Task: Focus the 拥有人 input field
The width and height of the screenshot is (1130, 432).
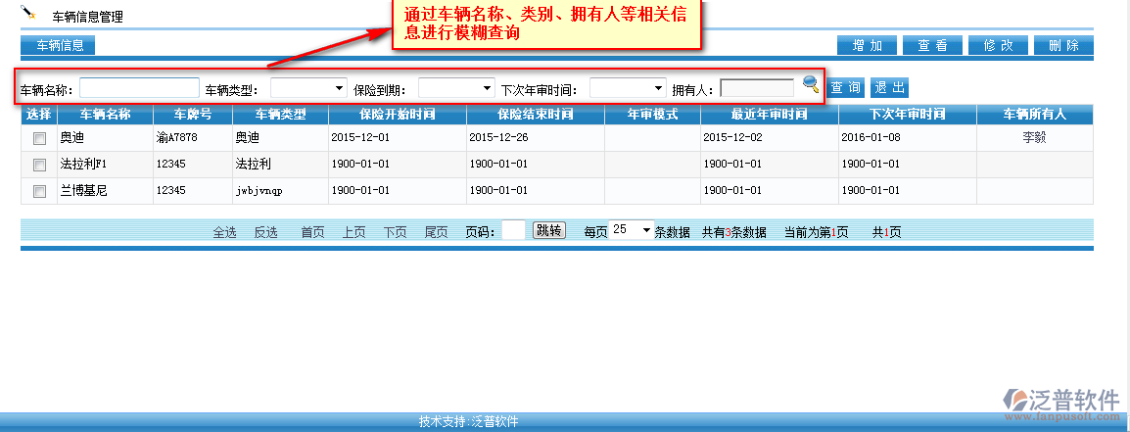Action: tap(757, 88)
